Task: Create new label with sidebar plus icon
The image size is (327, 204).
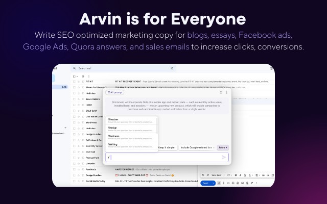Action: (65, 127)
